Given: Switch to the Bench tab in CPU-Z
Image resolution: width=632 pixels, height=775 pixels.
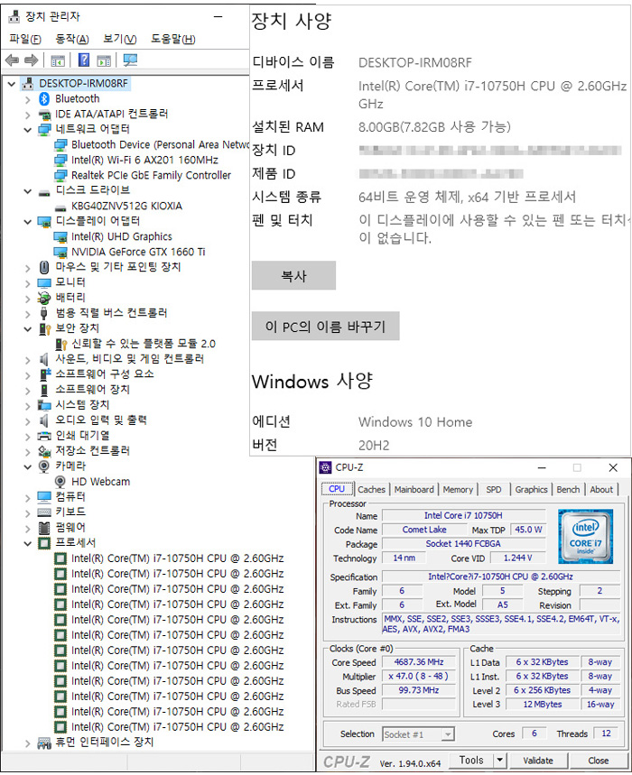Looking at the screenshot, I should pos(568,489).
